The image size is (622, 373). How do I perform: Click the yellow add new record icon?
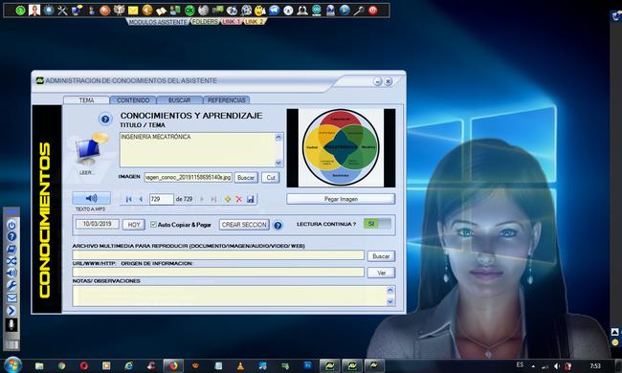tap(228, 199)
